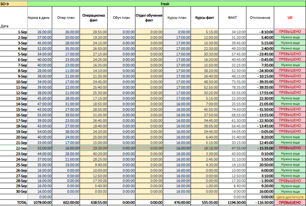Select 52:00:00 norm in 4-Sep row
This screenshot has height=206, width=306.
[40, 48]
